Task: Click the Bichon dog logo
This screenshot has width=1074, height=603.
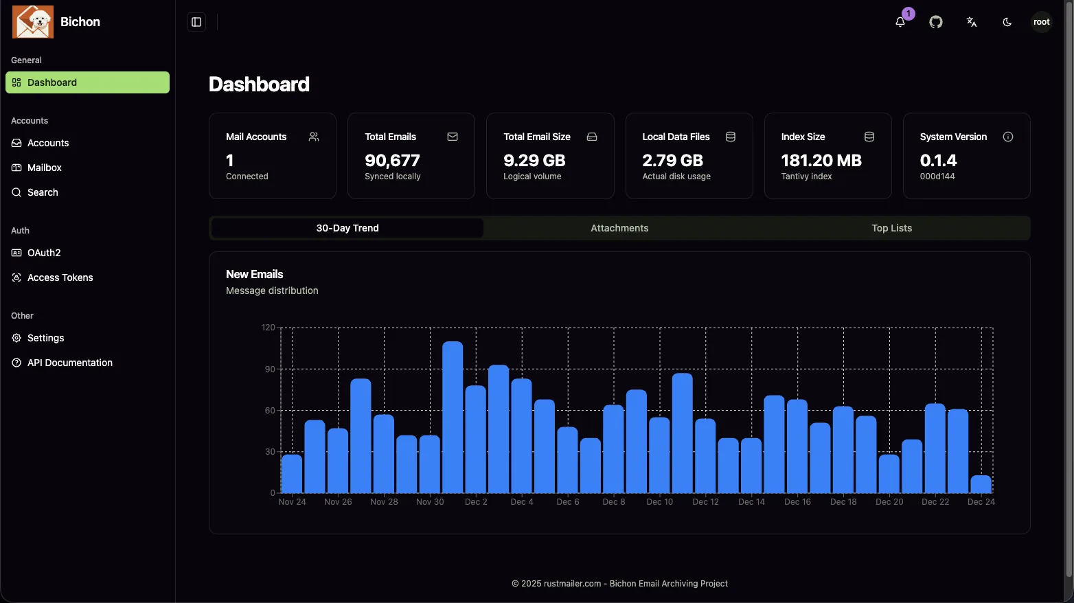Action: point(32,21)
